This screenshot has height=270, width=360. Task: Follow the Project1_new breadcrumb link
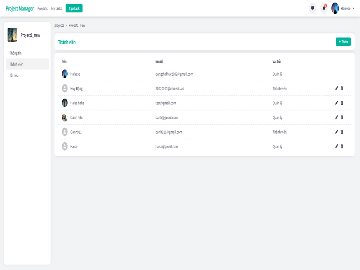(77, 25)
